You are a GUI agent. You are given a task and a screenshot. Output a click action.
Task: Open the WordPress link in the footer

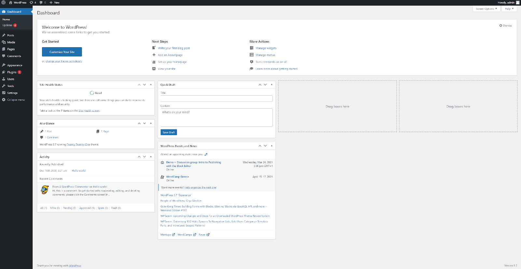[75, 265]
